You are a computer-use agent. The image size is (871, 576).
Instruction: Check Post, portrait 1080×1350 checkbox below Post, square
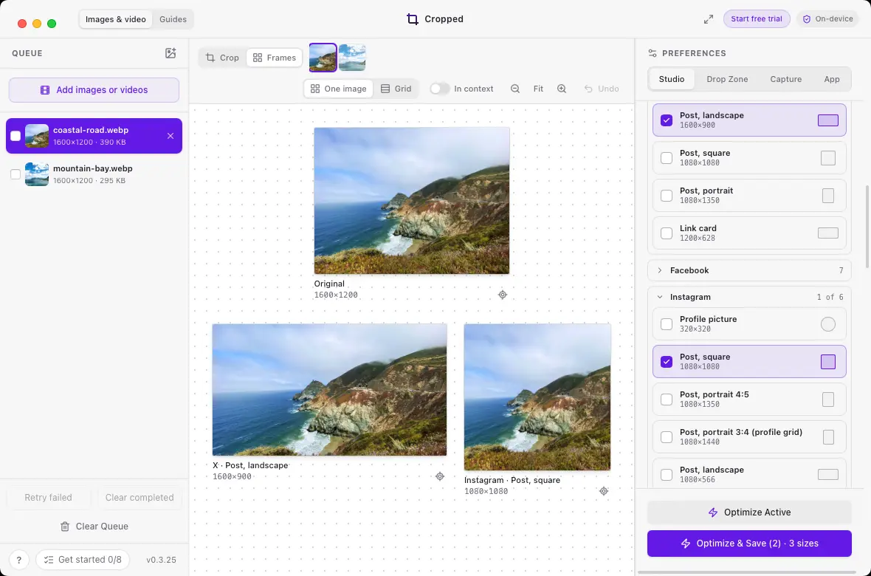[x=666, y=195]
